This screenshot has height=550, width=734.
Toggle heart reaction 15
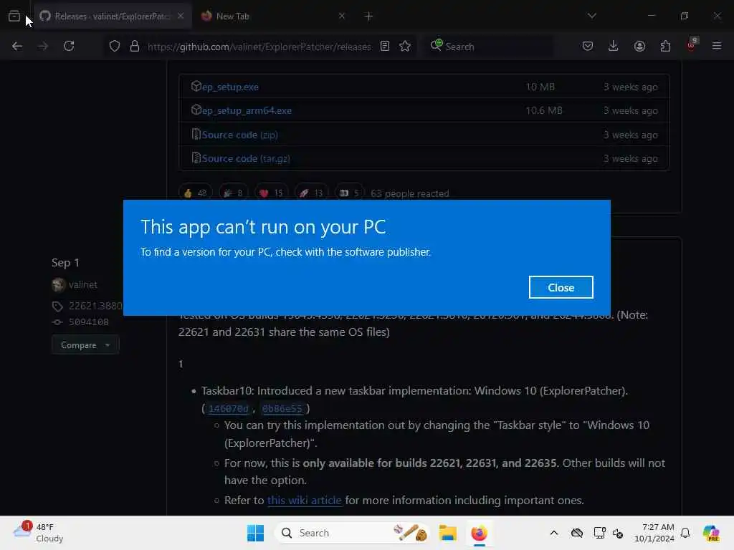point(271,193)
